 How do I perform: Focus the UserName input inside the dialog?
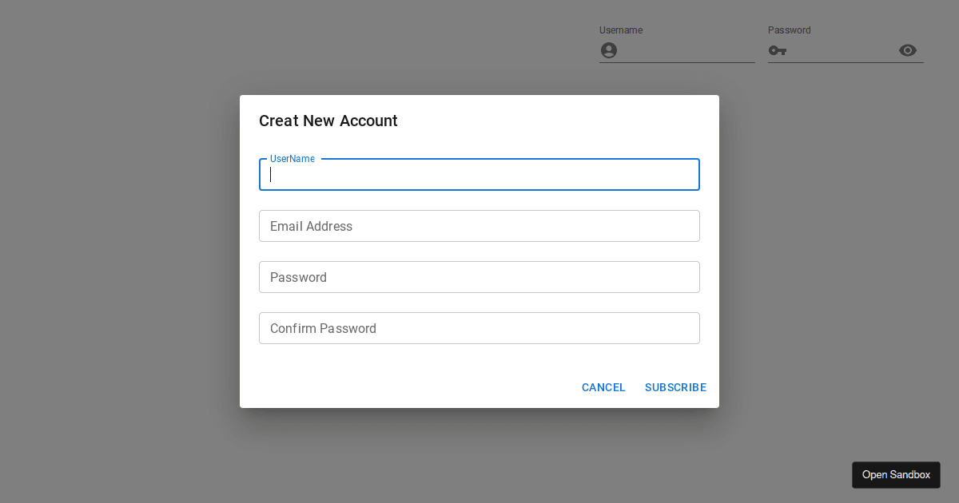(479, 174)
